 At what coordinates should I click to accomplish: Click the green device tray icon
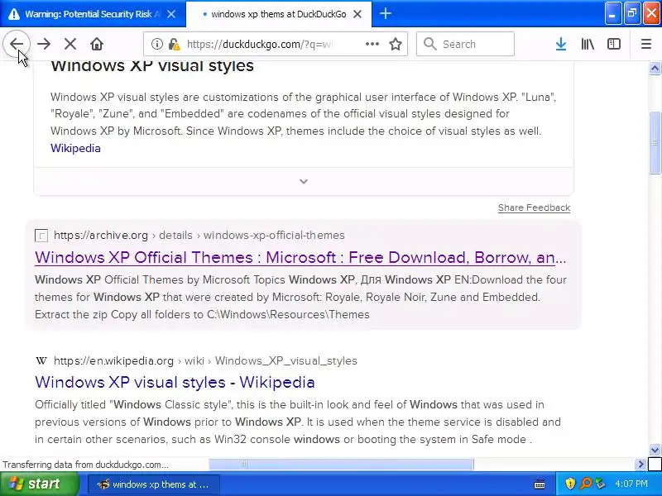600,484
